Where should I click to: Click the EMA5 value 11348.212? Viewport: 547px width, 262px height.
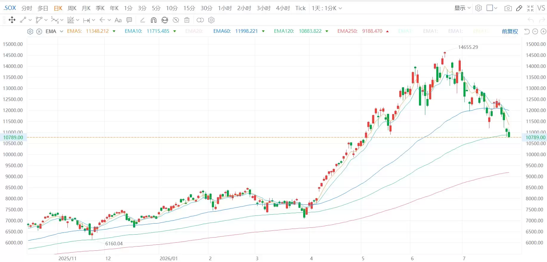(97, 31)
